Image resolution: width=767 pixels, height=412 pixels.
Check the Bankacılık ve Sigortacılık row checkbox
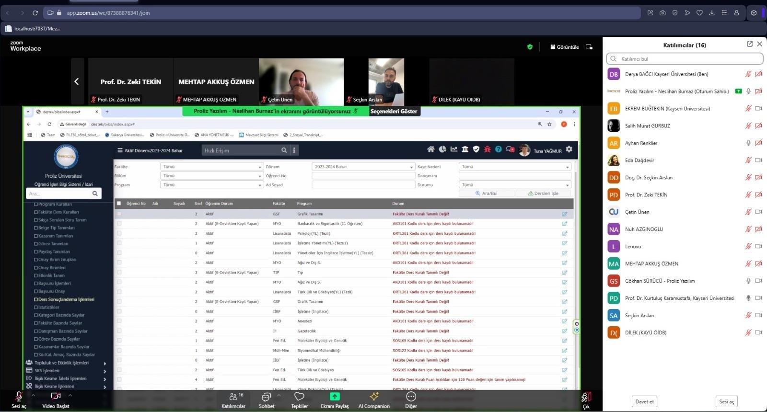119,223
